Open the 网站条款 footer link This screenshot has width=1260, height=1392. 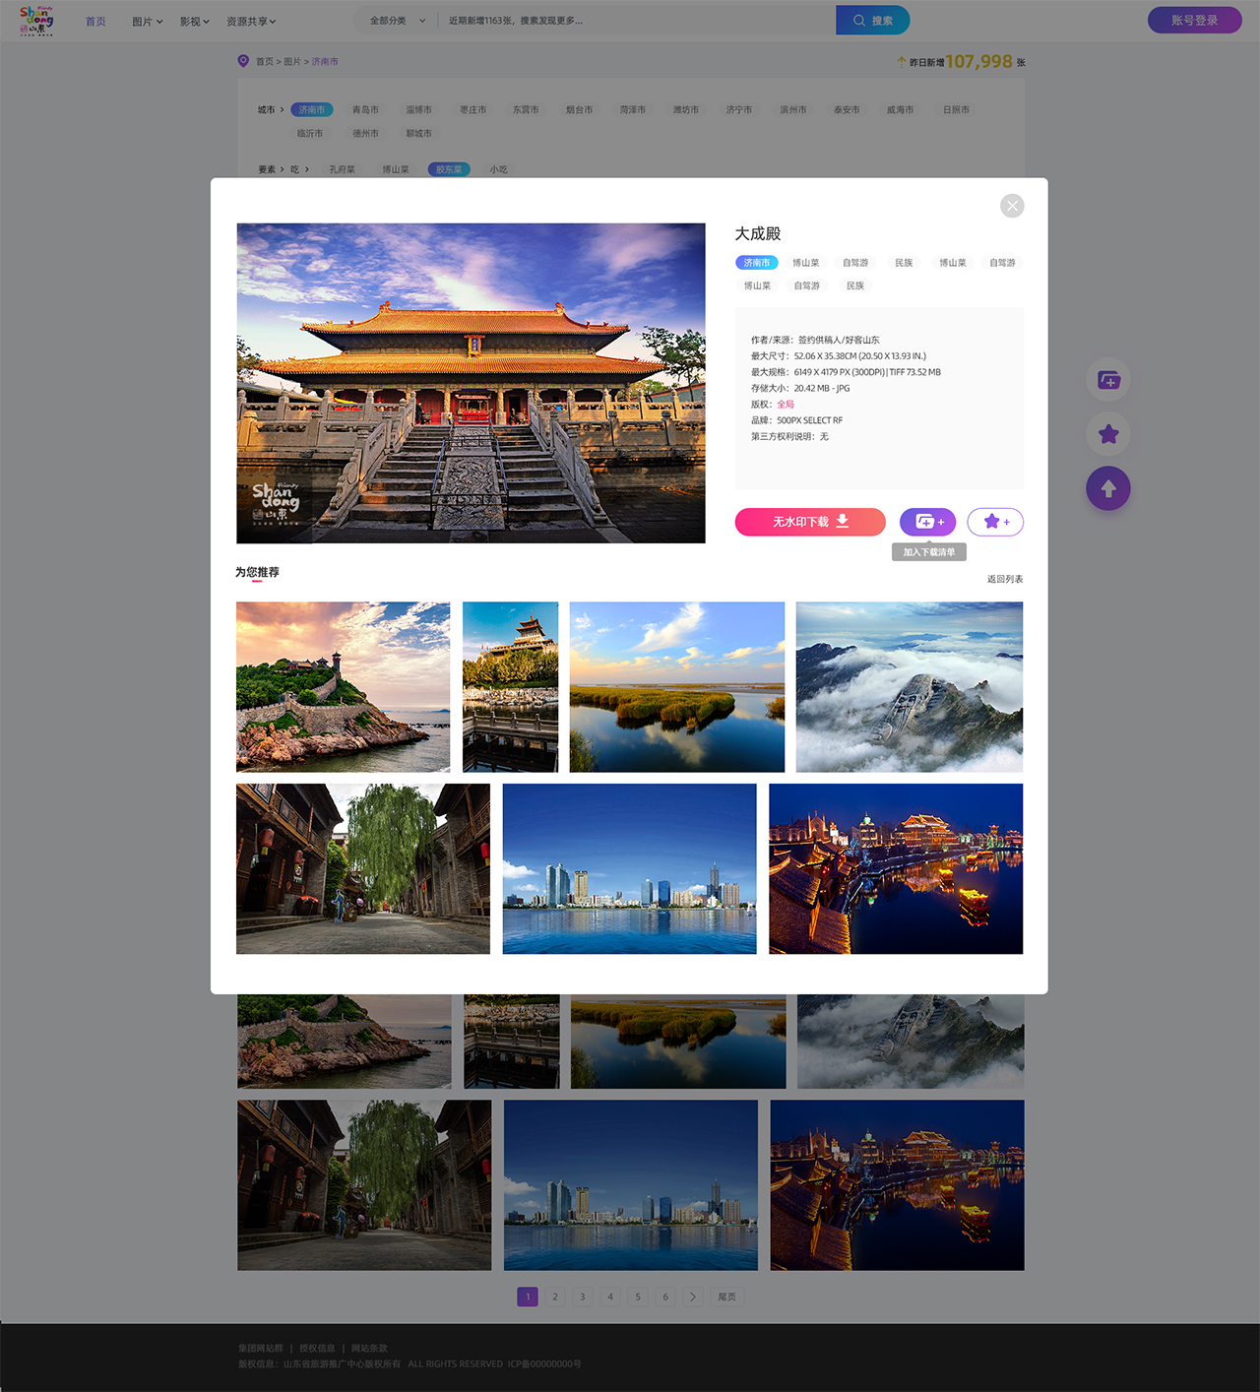(x=369, y=1349)
